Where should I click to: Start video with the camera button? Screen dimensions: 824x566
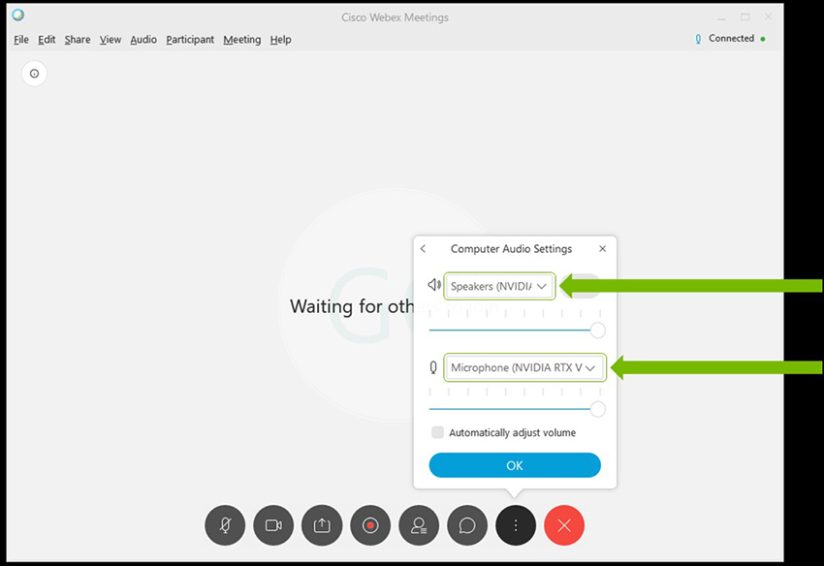273,525
